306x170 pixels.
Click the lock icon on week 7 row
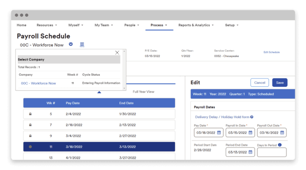click(30, 125)
